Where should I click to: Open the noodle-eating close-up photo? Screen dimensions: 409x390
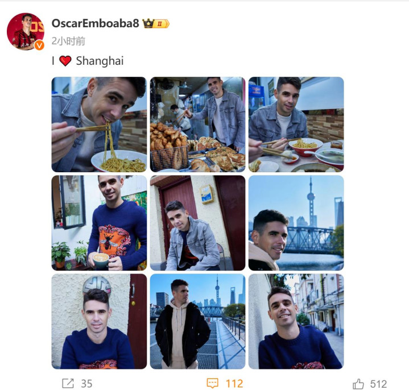tap(99, 125)
